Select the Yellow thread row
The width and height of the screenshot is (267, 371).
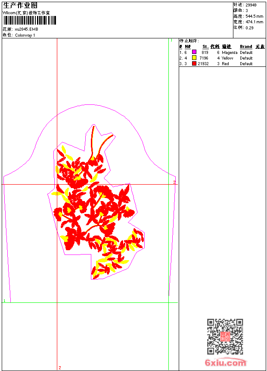[x=222, y=58]
